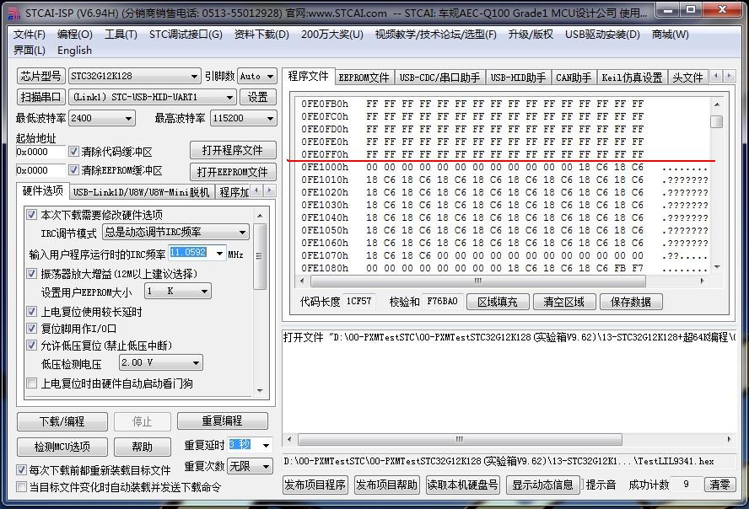Switch to Keil仿真设置 tab

point(632,78)
